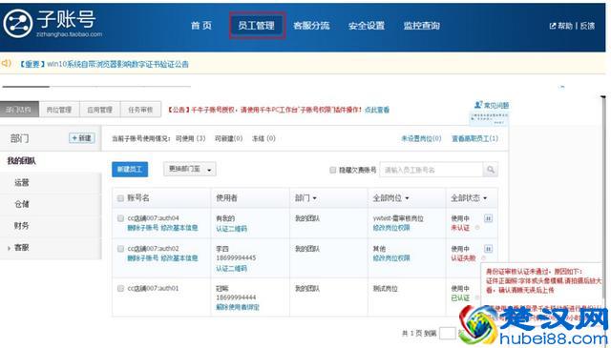The width and height of the screenshot is (611, 348).
Task: Click the speaker announcement icon
Action: click(x=7, y=63)
